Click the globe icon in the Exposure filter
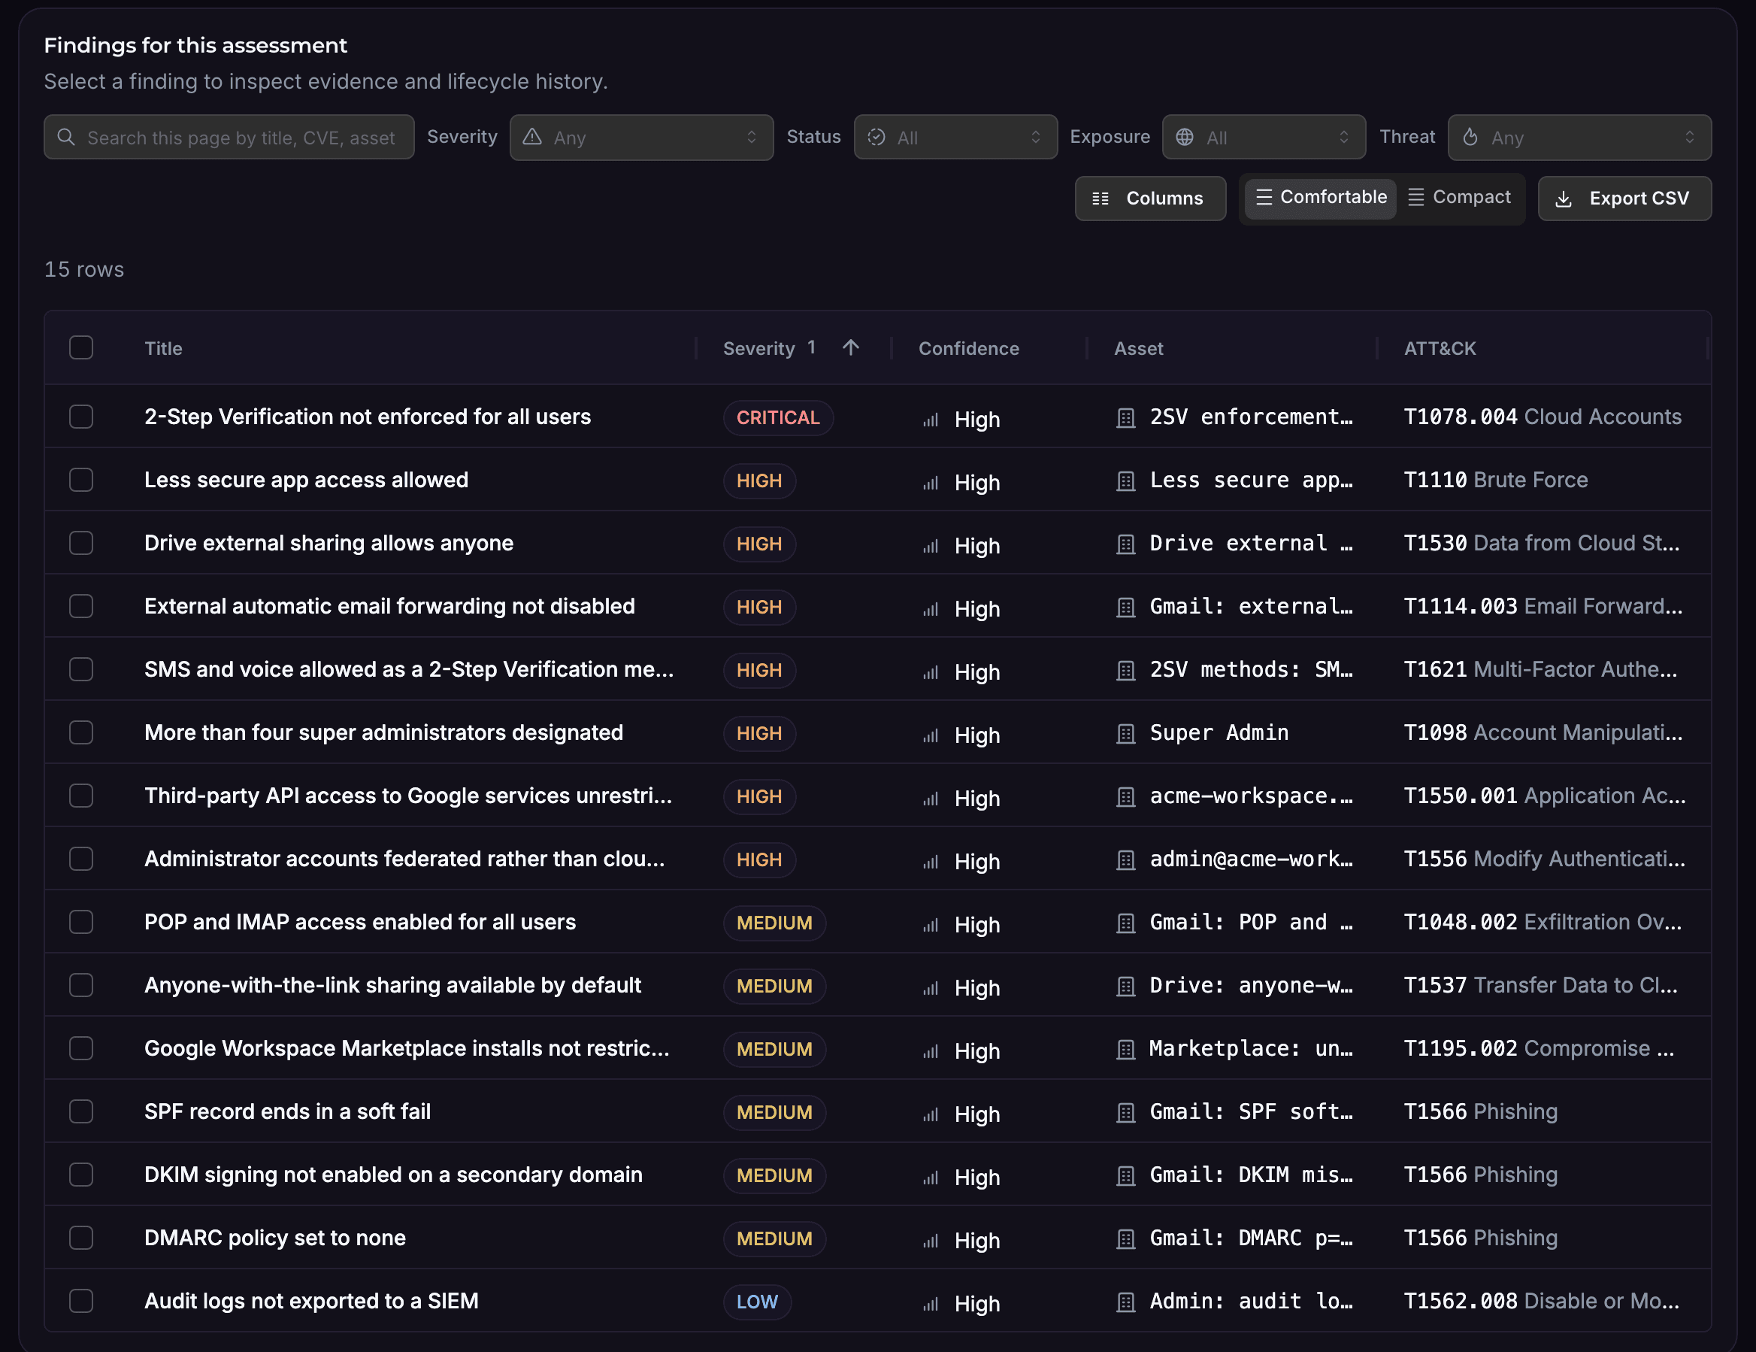 pos(1185,137)
